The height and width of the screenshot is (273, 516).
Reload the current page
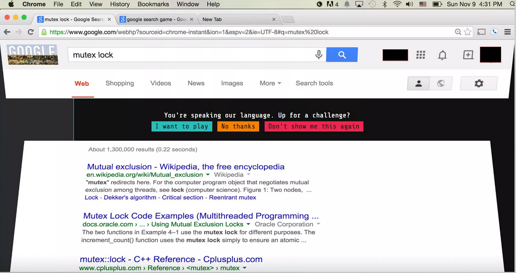(31, 32)
